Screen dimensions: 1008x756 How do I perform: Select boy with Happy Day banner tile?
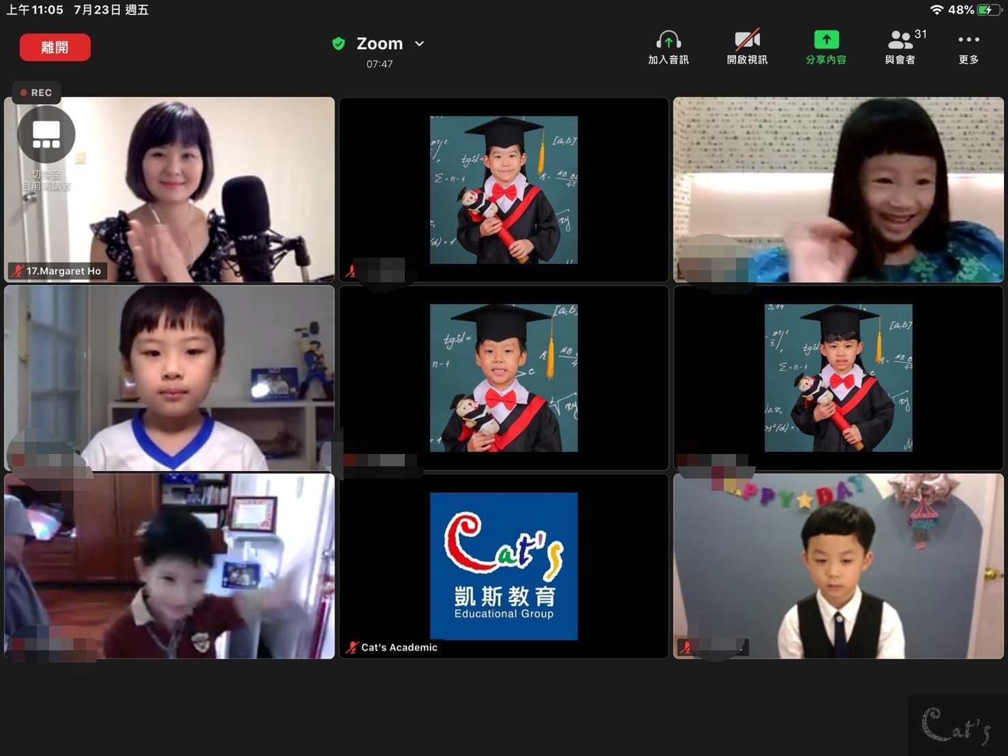(838, 566)
